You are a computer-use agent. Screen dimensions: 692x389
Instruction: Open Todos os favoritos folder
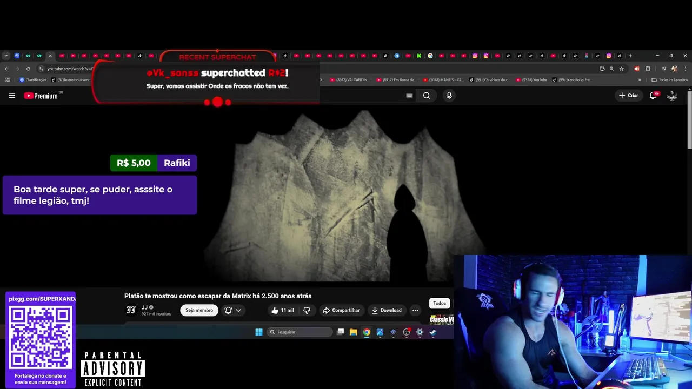tap(669, 79)
